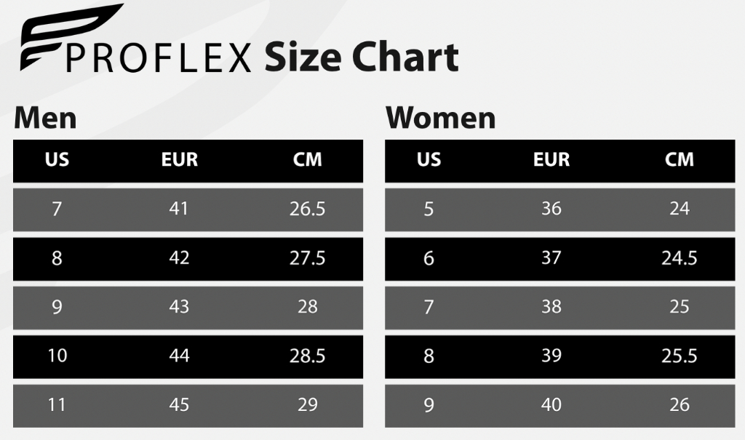
Task: Click the men's 28.5 cm value
Action: 307,356
